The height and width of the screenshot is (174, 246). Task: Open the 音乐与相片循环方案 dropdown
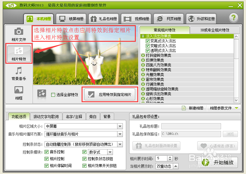coord(120,134)
